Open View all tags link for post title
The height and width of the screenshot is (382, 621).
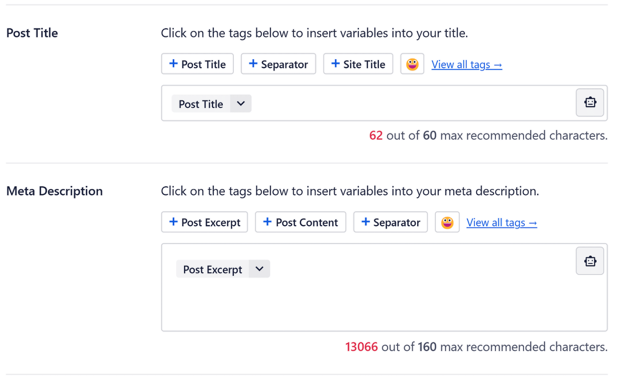coord(467,64)
